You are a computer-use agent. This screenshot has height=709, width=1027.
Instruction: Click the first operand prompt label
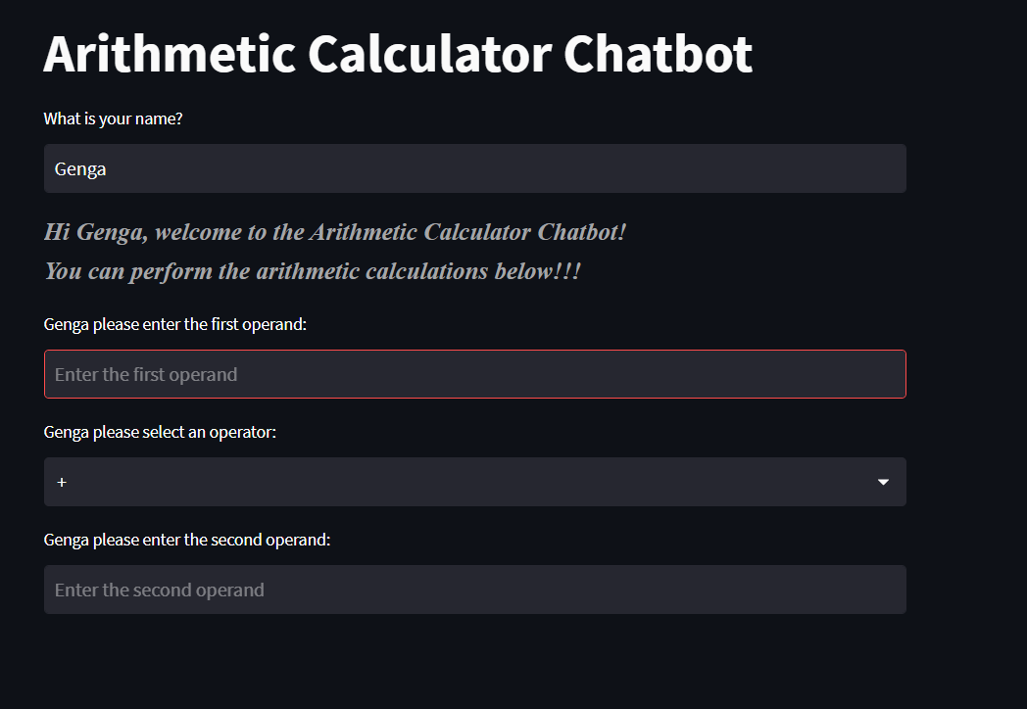click(177, 324)
